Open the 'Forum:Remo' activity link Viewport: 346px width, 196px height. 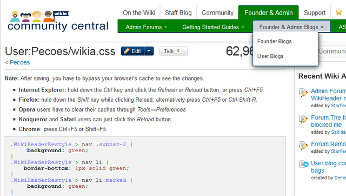[x=328, y=144]
